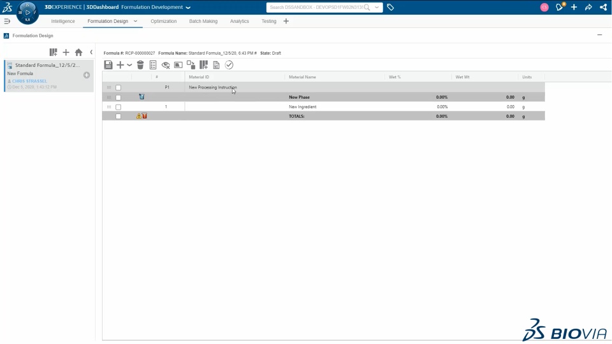Click the report document icon in formula toolbar
This screenshot has width=612, height=344.
[216, 65]
